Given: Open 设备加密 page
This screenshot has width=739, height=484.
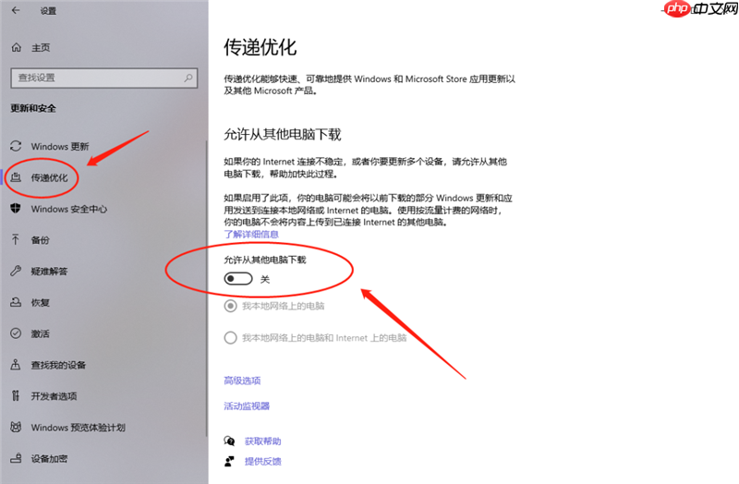Looking at the screenshot, I should (x=49, y=458).
